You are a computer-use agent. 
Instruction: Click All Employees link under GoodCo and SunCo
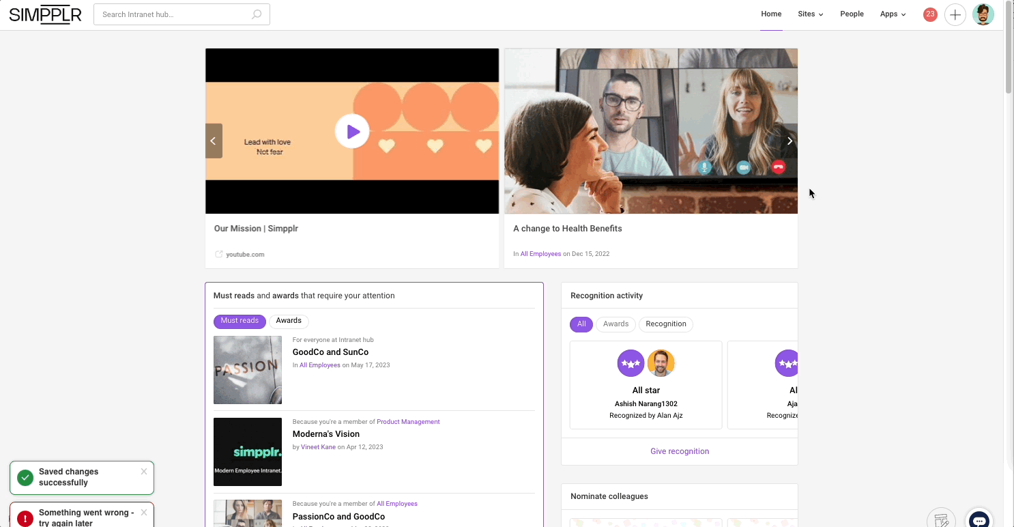tap(319, 365)
